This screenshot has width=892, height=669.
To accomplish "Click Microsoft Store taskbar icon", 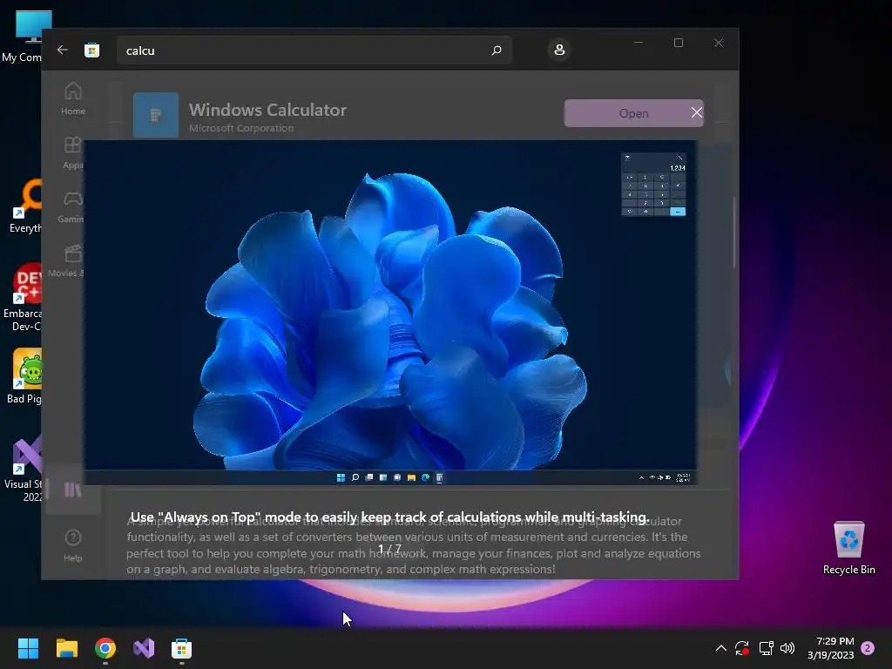I will pos(181,648).
